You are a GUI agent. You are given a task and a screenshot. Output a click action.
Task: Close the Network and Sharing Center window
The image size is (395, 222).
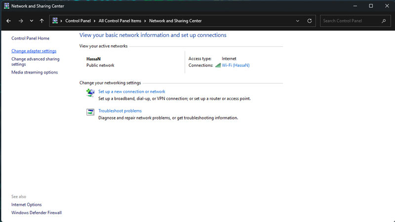pos(387,6)
